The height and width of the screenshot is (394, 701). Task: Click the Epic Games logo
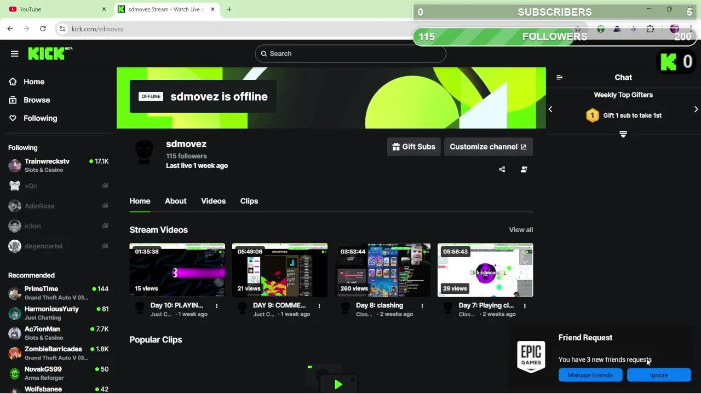(531, 357)
